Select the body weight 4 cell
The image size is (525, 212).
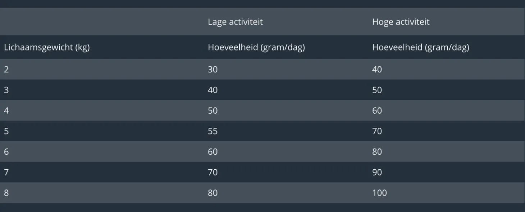coord(6,110)
